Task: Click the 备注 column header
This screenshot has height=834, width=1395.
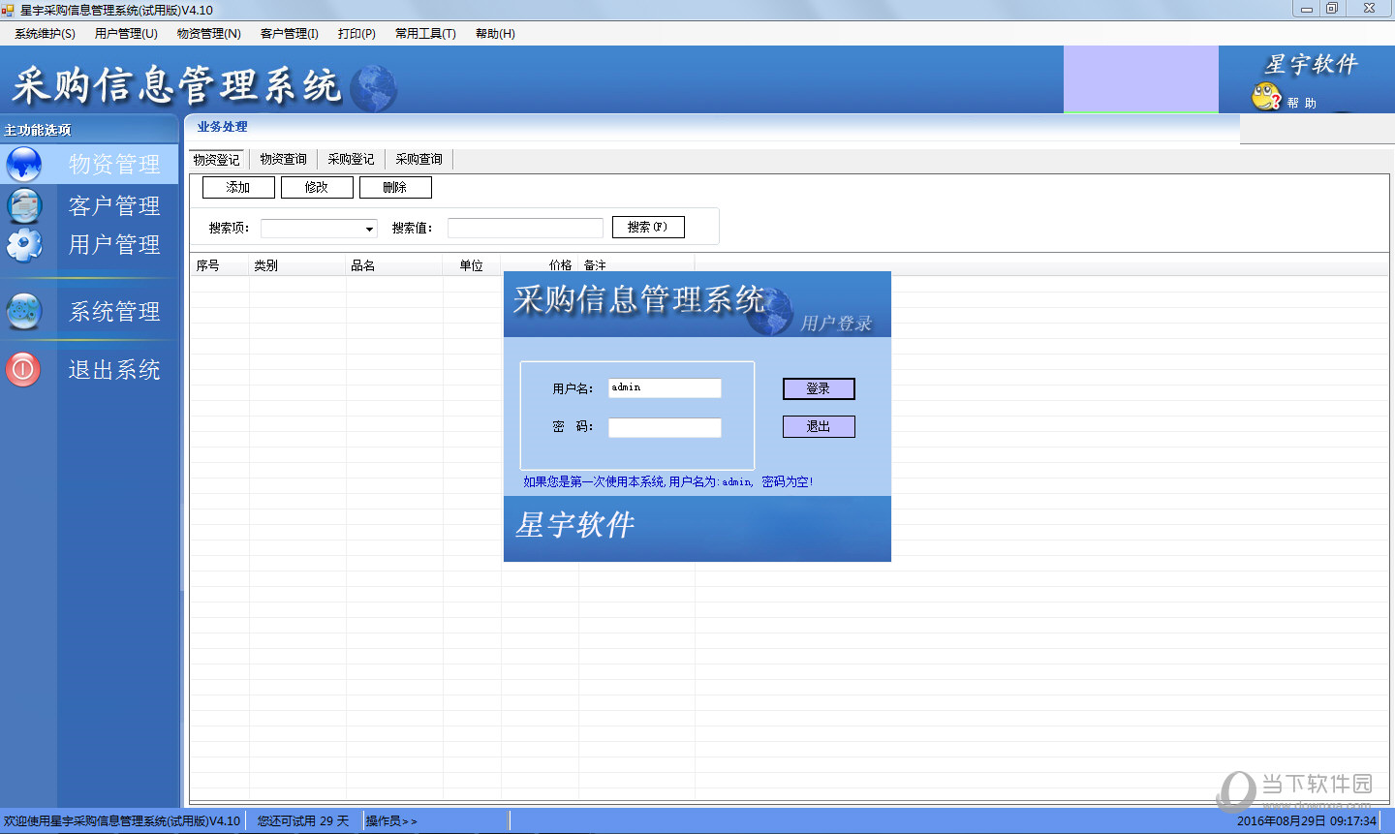Action: (x=636, y=265)
